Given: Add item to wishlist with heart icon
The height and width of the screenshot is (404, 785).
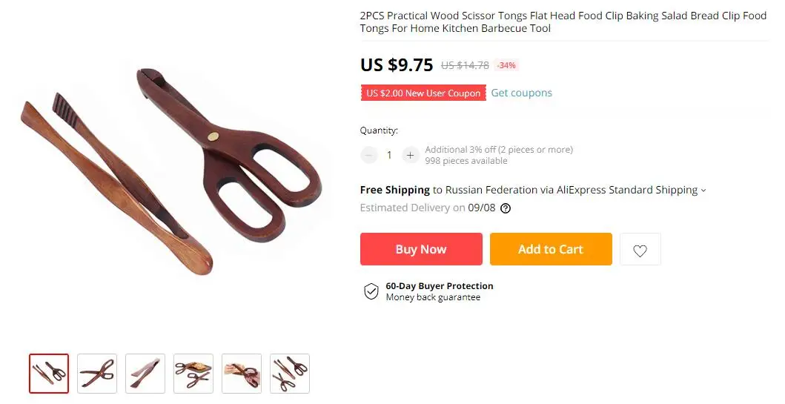Looking at the screenshot, I should tap(640, 249).
